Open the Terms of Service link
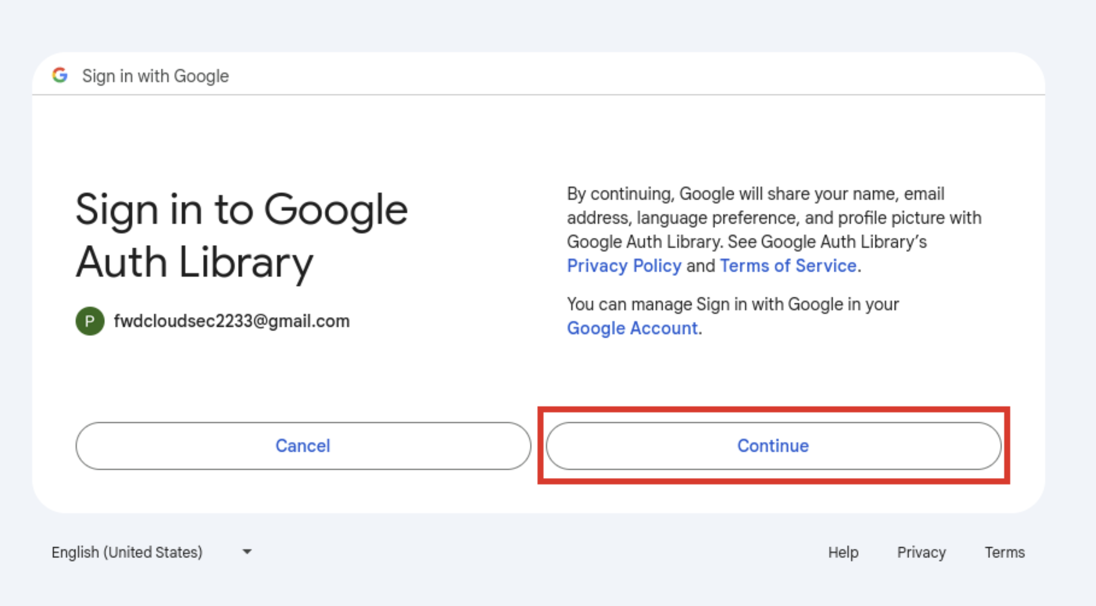This screenshot has height=606, width=1096. coord(788,266)
